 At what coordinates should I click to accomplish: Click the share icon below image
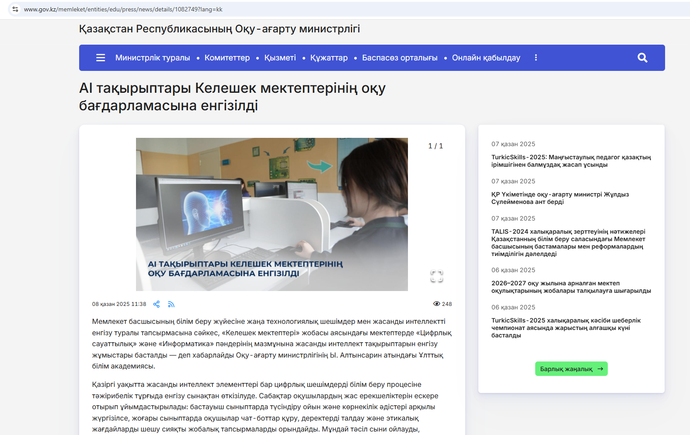click(157, 304)
